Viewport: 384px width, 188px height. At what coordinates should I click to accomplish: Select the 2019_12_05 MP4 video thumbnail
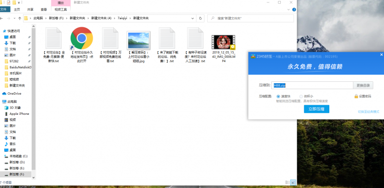(223, 42)
